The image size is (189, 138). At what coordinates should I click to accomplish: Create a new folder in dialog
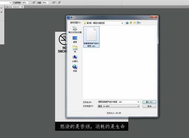pos(135,23)
